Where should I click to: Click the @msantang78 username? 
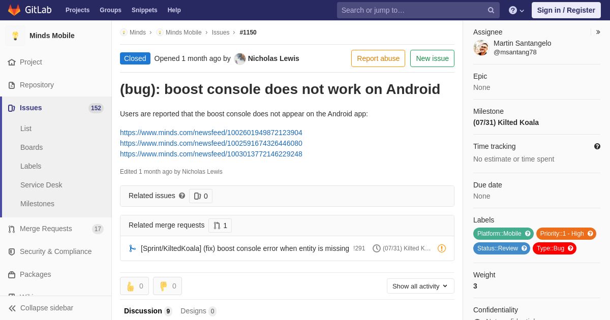(515, 52)
